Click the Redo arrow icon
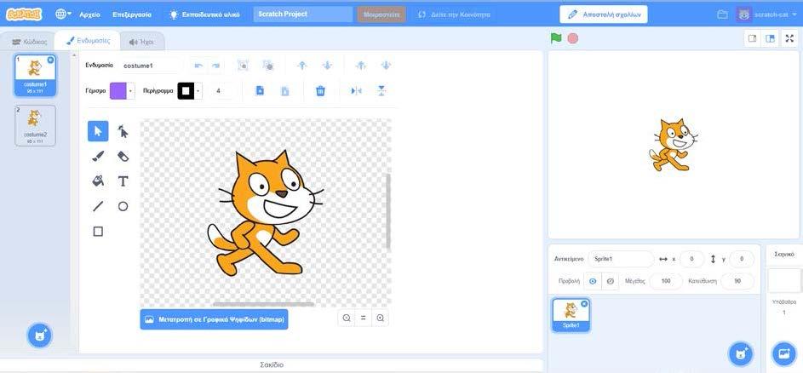The width and height of the screenshot is (803, 373). click(x=215, y=66)
